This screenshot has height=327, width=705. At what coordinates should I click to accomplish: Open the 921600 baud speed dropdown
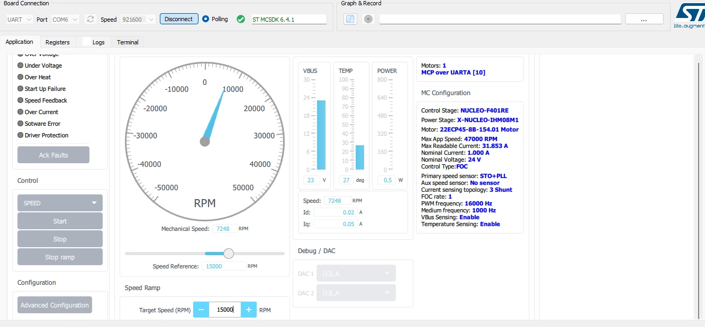click(x=138, y=19)
